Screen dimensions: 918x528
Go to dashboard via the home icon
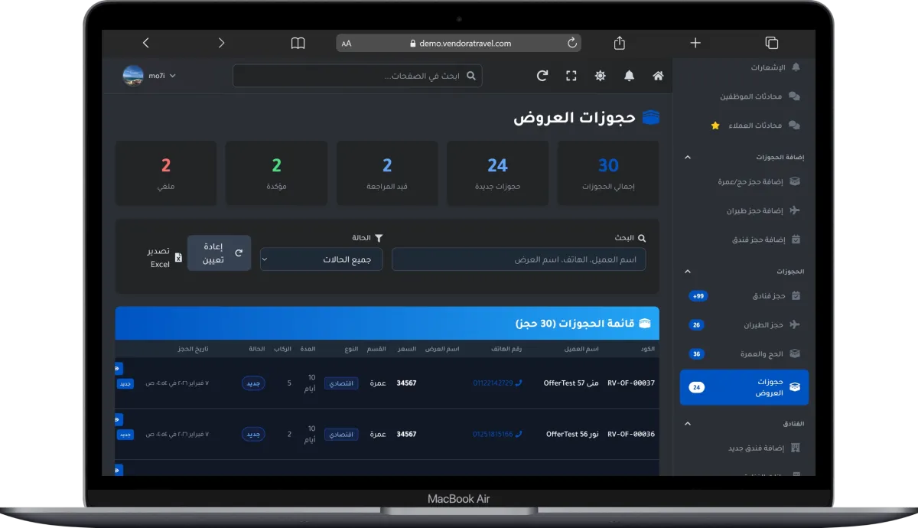(x=658, y=76)
